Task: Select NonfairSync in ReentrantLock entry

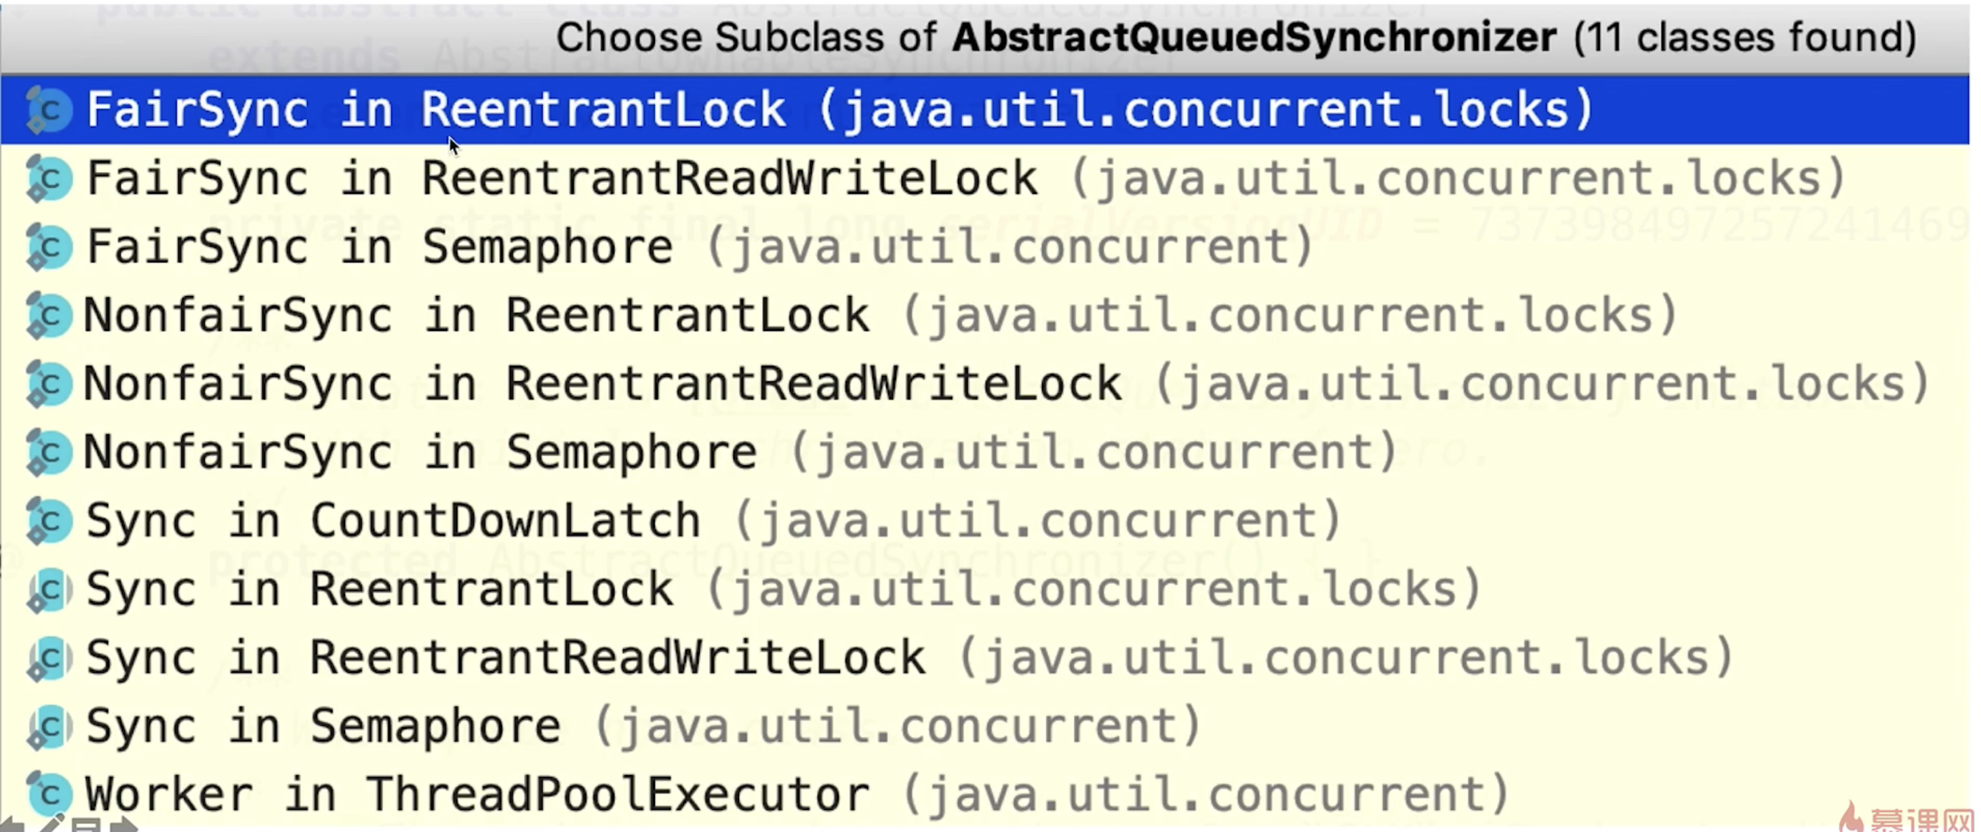Action: 985,315
